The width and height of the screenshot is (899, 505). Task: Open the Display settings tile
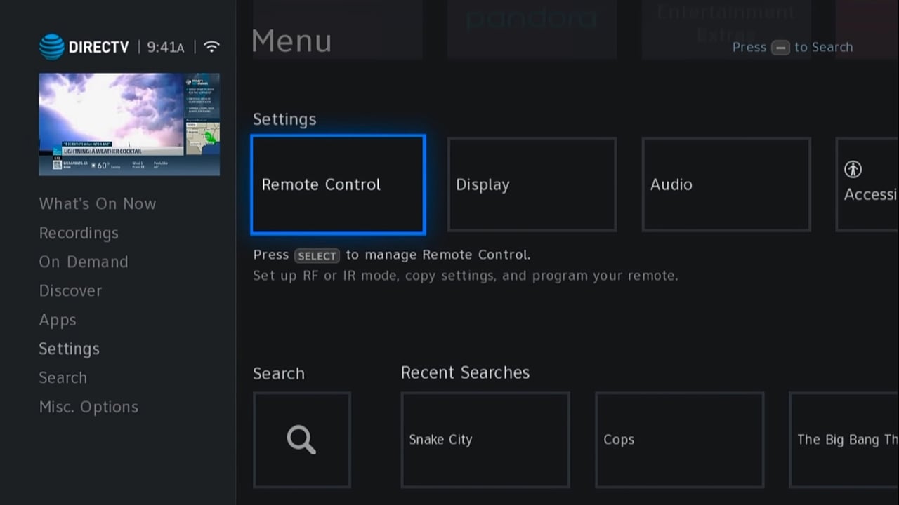click(x=532, y=184)
